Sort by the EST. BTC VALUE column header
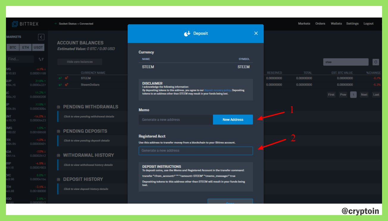This screenshot has height=221, width=388. (x=342, y=73)
